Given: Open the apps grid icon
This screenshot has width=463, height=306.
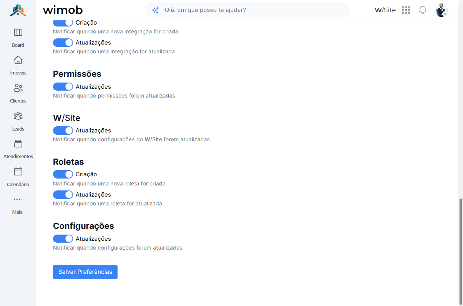Looking at the screenshot, I should coord(406,10).
